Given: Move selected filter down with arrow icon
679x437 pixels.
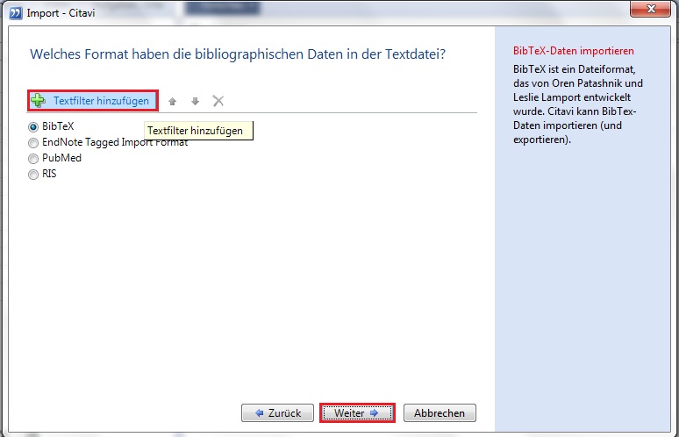Looking at the screenshot, I should pos(195,102).
